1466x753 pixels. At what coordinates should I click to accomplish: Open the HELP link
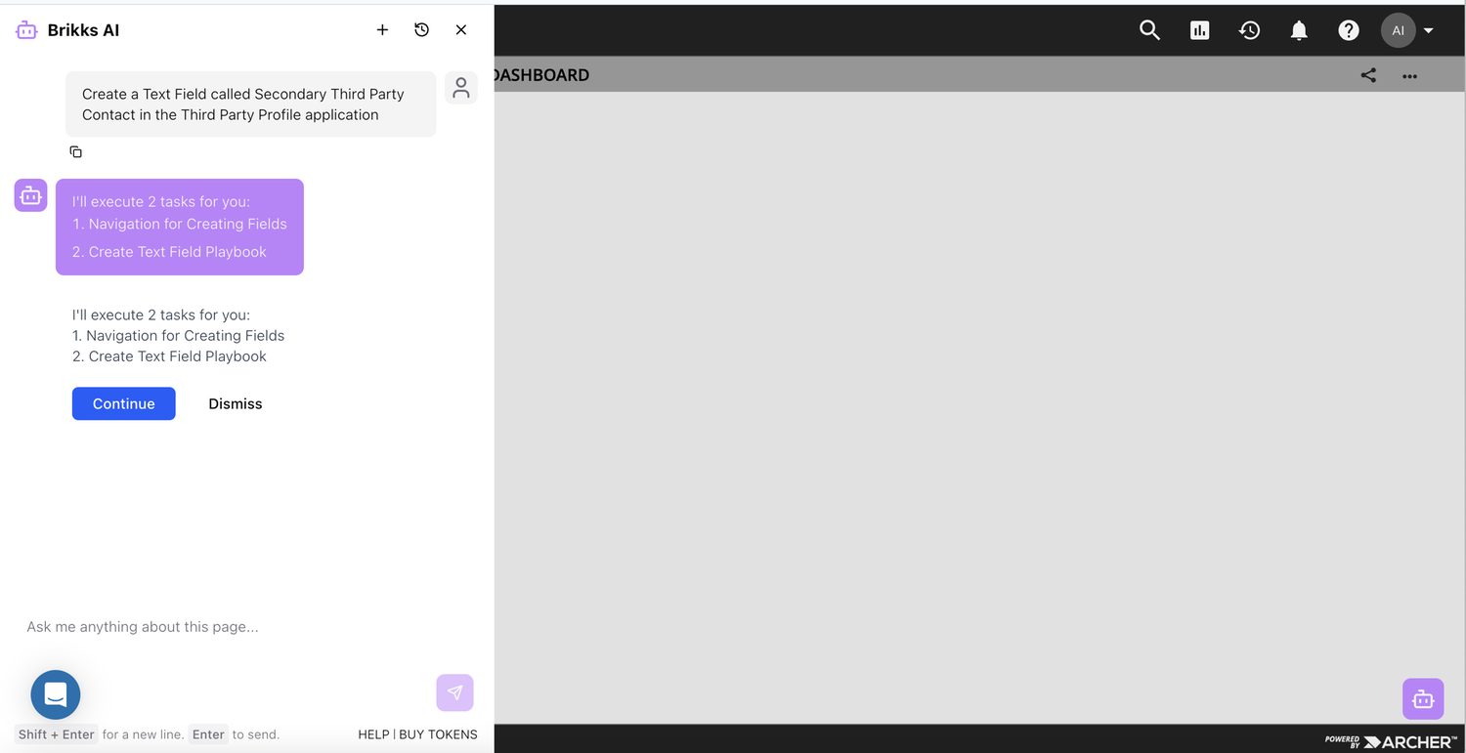(373, 734)
